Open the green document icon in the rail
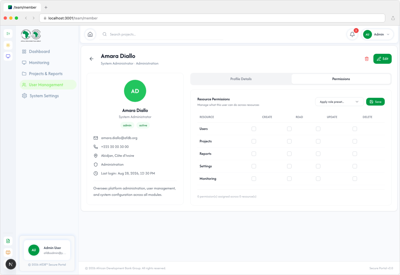The image size is (400, 275). [8, 241]
